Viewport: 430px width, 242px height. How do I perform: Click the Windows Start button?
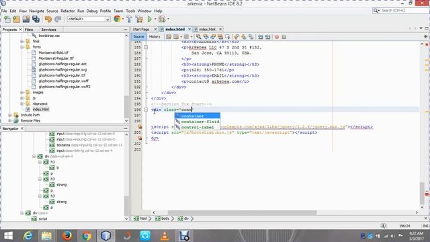pos(8,236)
